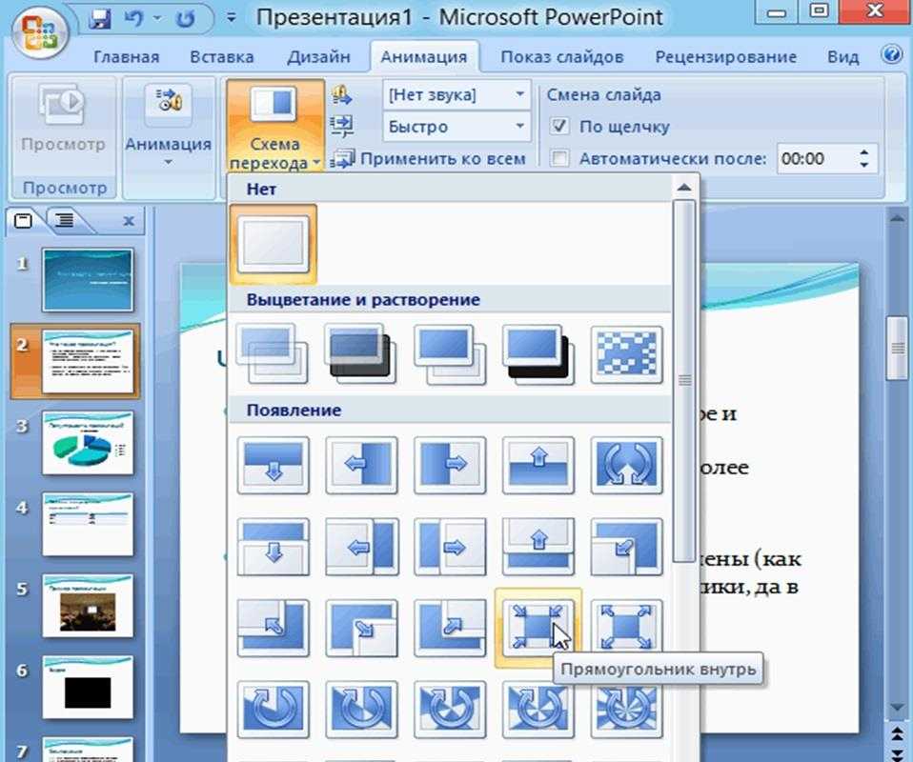Expand Схема перехода transition gallery button
The image size is (913, 762).
274,126
